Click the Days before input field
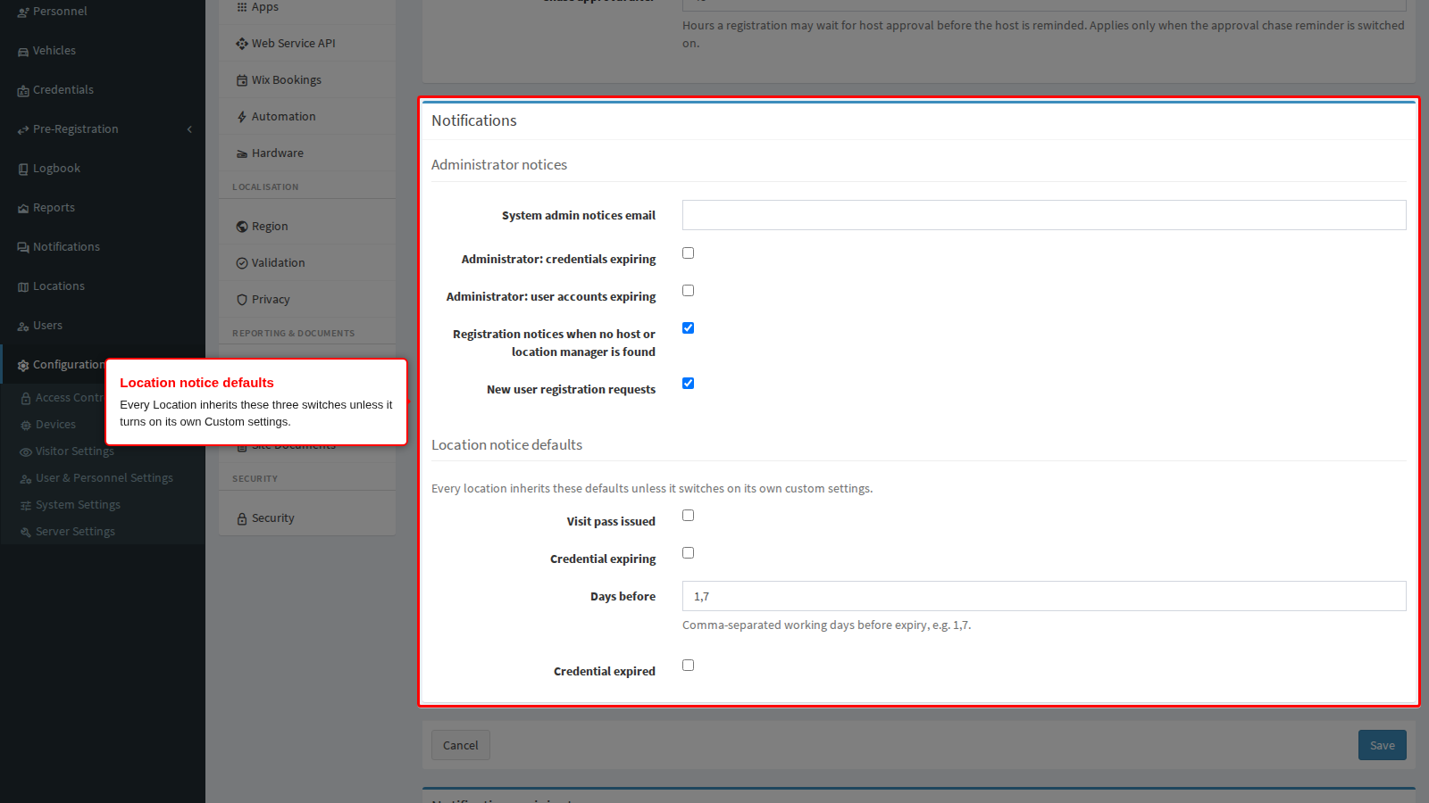 [x=1044, y=596]
